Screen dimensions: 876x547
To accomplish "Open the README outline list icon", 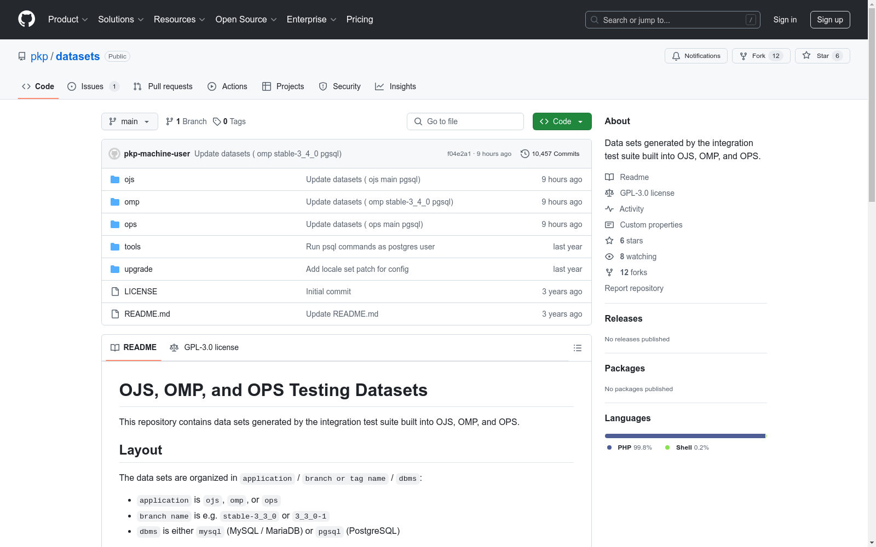I will tap(577, 348).
